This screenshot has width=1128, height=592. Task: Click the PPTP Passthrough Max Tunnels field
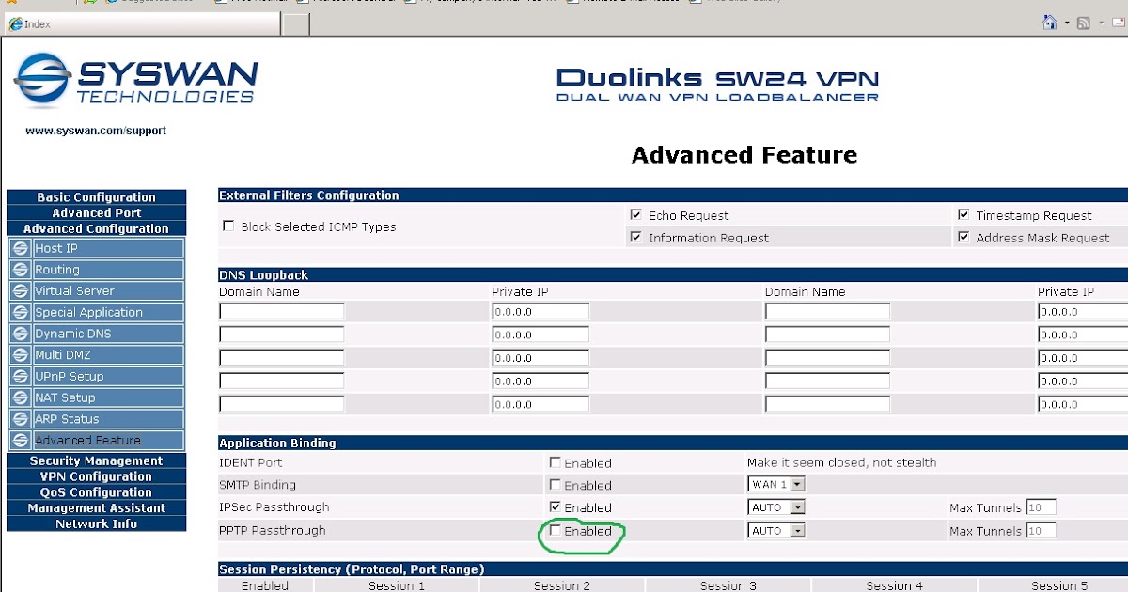point(1041,531)
